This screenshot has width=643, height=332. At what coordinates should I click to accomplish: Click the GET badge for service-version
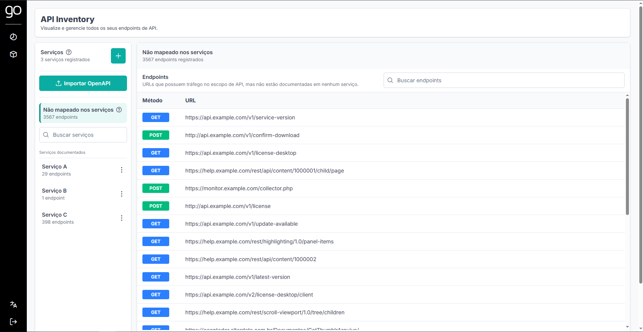click(x=156, y=117)
